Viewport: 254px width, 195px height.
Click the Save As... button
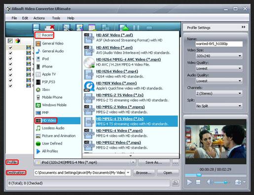coord(154,162)
